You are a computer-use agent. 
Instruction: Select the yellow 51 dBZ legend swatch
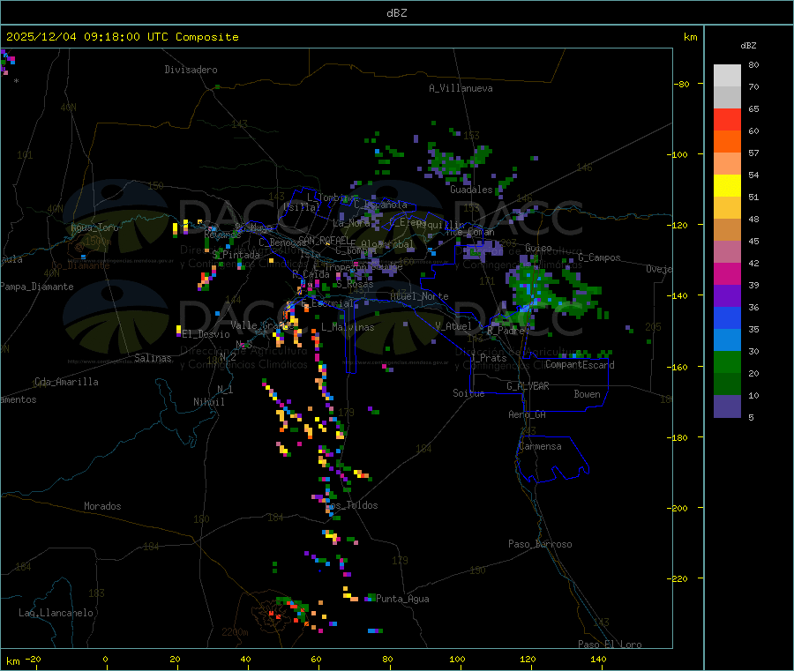click(x=727, y=186)
